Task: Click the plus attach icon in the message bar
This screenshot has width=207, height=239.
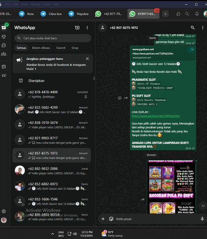Action: [103, 219]
